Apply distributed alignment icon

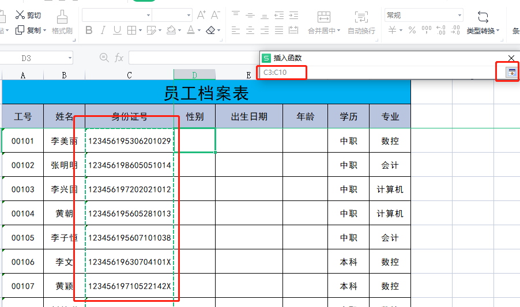point(293,30)
